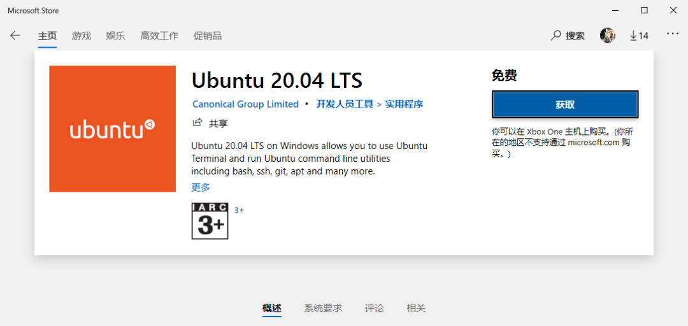Select the 概述 section tab
The image size is (688, 326).
coord(271,308)
